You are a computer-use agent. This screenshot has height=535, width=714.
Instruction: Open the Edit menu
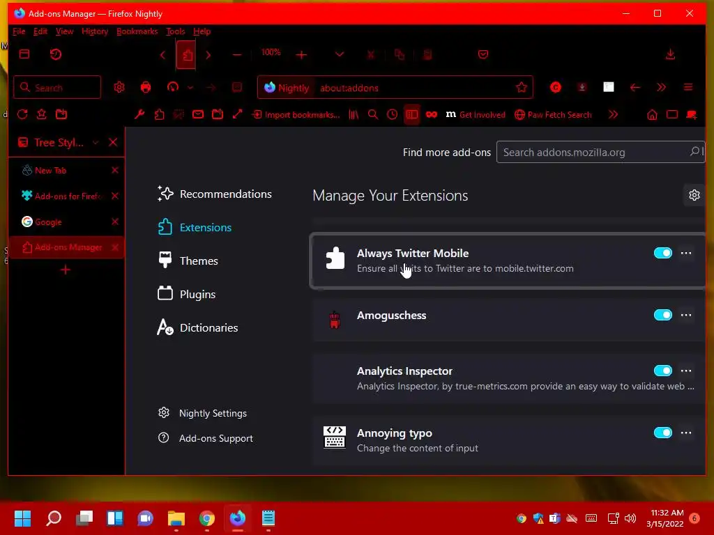40,31
